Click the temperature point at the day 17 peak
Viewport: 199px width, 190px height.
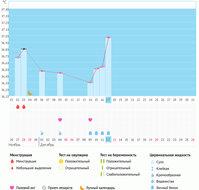[108, 38]
